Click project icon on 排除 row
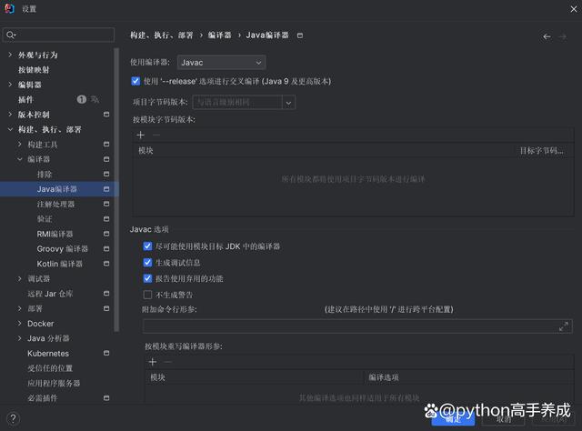This screenshot has width=582, height=431. [106, 174]
